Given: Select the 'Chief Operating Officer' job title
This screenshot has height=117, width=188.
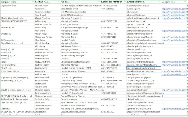Looking at the screenshot, I should (x=80, y=80).
